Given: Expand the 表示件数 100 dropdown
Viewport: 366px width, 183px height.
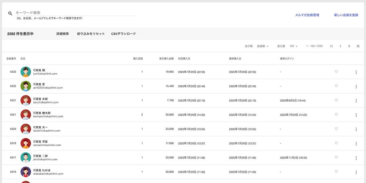Looking at the screenshot, I should point(294,46).
